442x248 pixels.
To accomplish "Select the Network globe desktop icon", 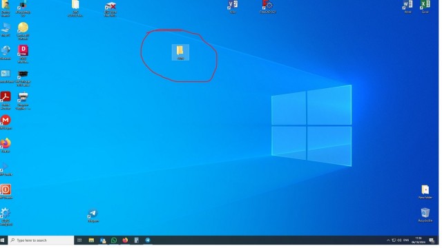I will pyautogui.click(x=6, y=53).
